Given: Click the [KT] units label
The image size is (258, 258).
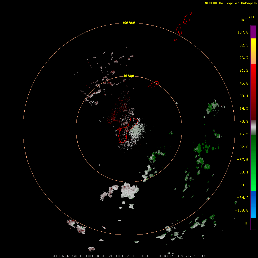Looking at the screenshot, I should (245, 20).
